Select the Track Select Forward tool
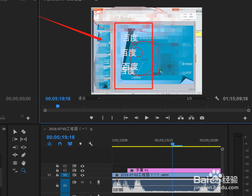Image resolution: width=252 pixels, height=196 pixels. click(15, 139)
